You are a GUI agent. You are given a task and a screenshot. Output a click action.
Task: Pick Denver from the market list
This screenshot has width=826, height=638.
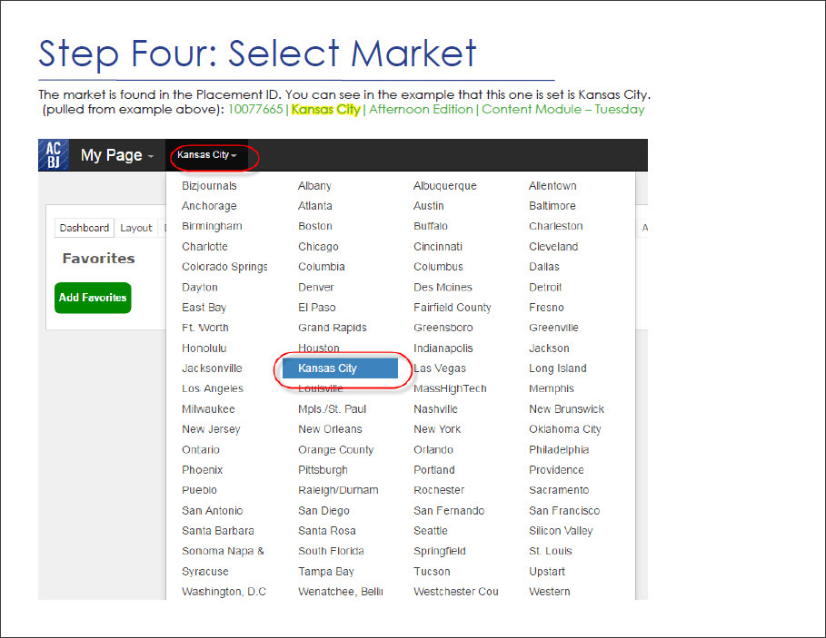(316, 287)
